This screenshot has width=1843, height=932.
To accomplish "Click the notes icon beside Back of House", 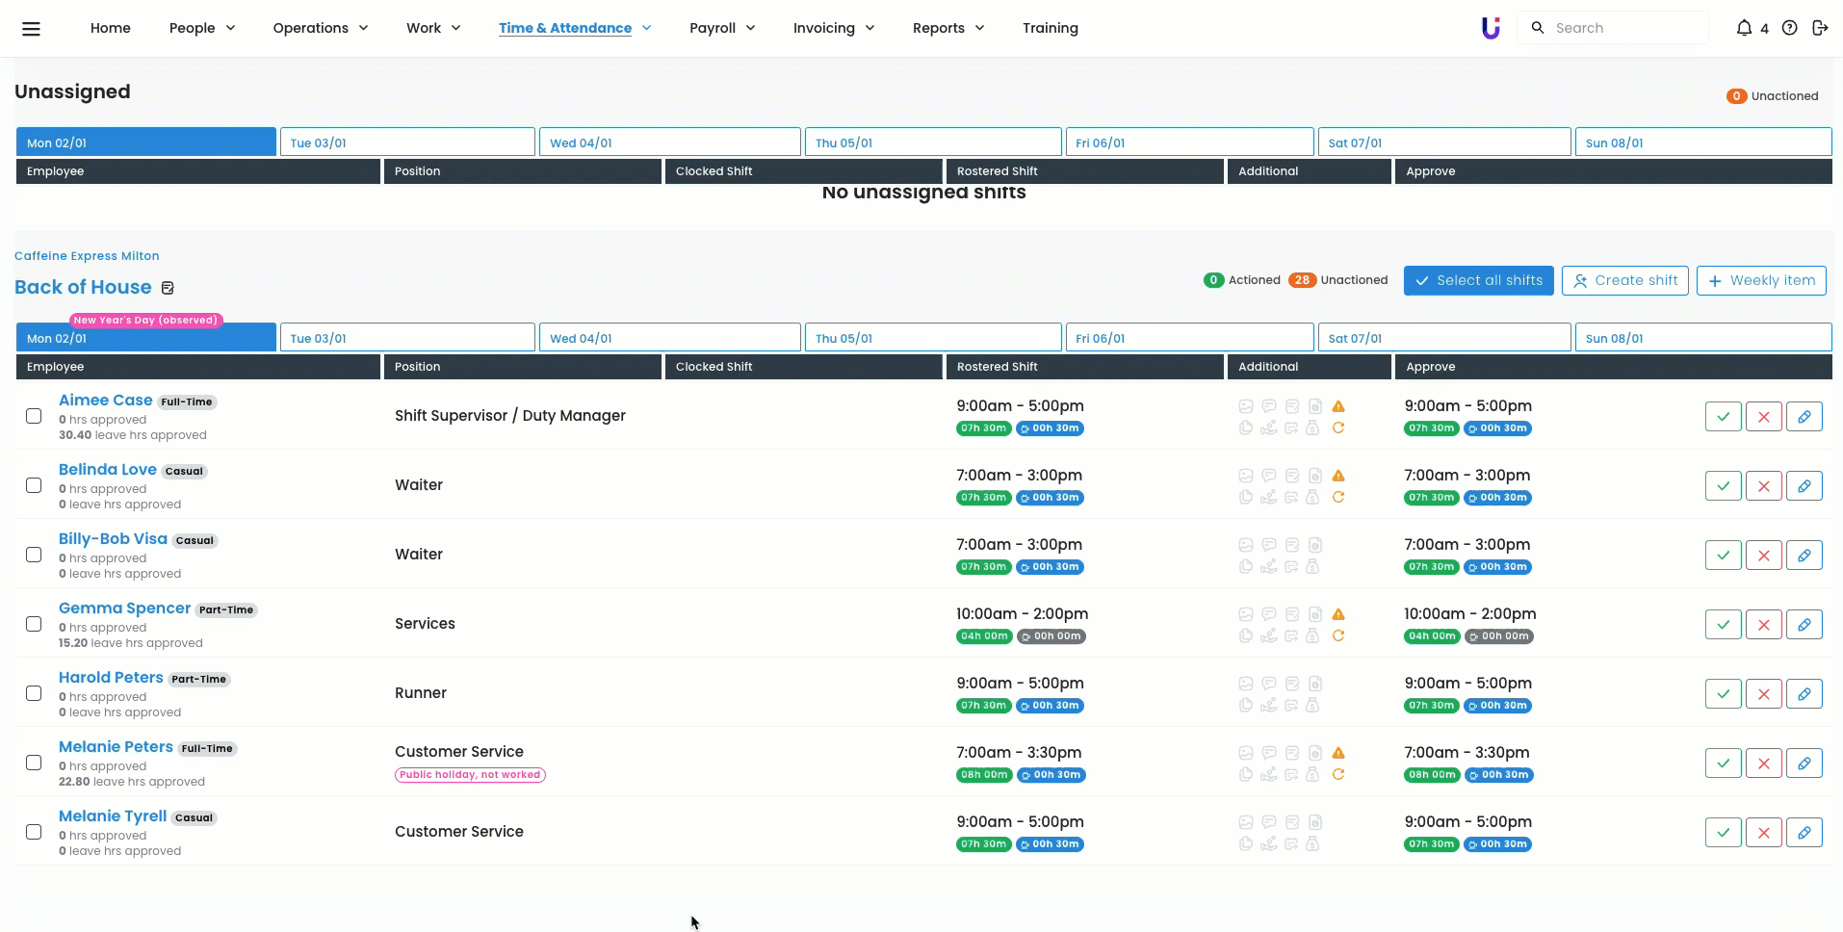I will click(x=168, y=288).
